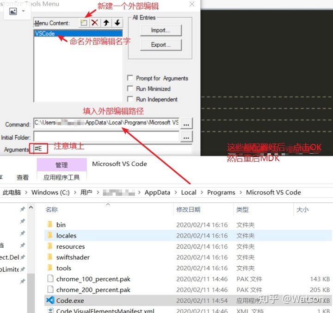Screen dimensions: 333x313
Task: Click the 205 KB size cell
Action: (x=320, y=290)
